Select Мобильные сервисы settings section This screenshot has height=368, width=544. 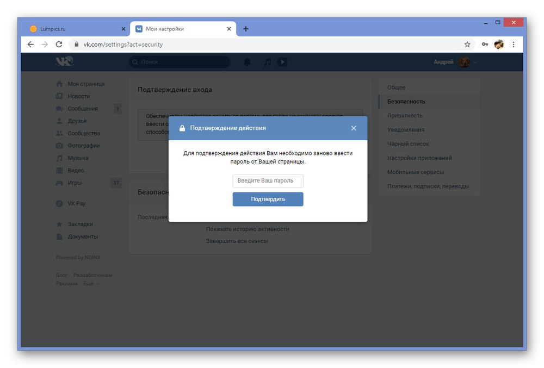tap(430, 172)
